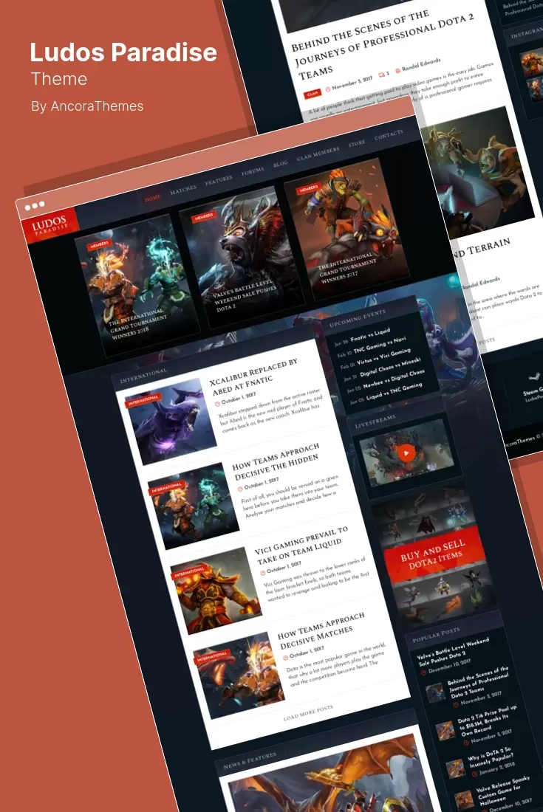The image size is (543, 812).
Task: Open the Home menu item
Action: tap(152, 198)
